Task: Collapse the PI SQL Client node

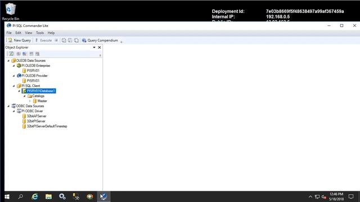Action: (x=13, y=86)
